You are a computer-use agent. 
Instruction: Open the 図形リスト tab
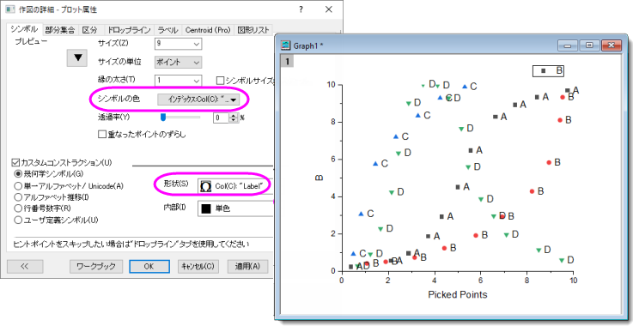[x=253, y=30]
